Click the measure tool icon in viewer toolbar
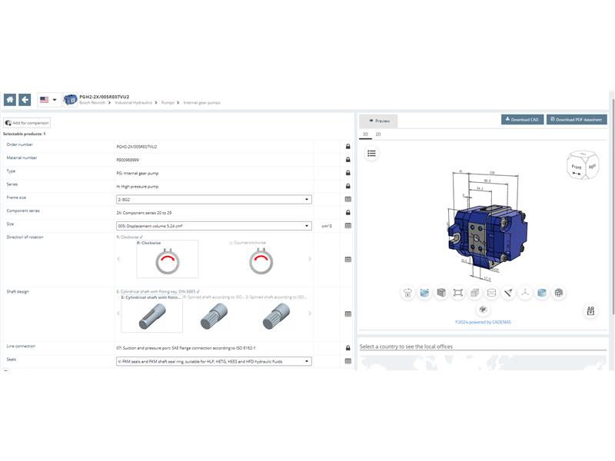This screenshot has width=615, height=461. [x=508, y=293]
